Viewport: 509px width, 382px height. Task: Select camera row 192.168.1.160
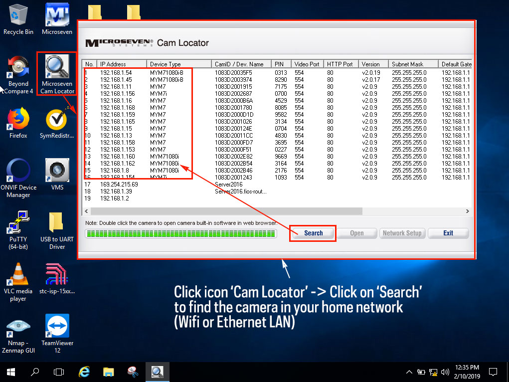click(x=277, y=156)
